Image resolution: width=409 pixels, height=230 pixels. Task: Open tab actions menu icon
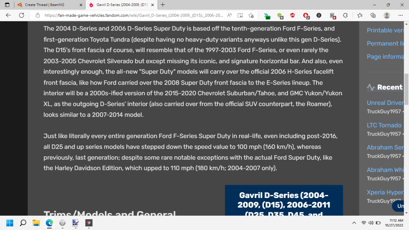click(7, 5)
